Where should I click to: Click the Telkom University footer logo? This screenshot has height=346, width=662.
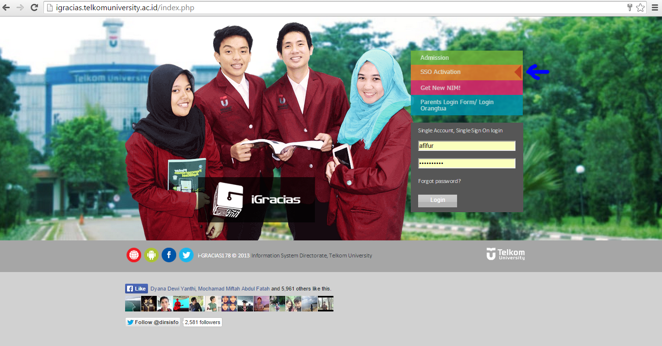506,254
